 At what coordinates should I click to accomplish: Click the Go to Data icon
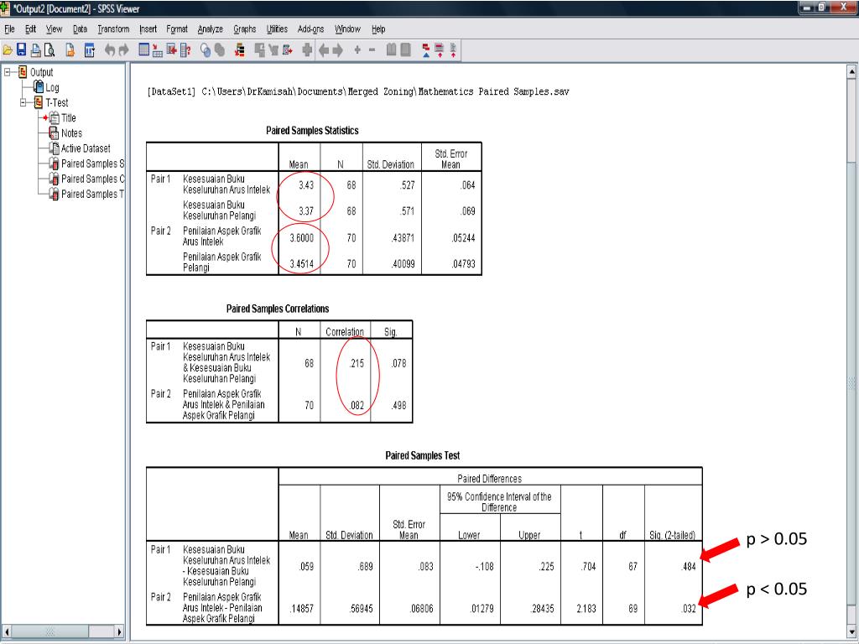(143, 50)
